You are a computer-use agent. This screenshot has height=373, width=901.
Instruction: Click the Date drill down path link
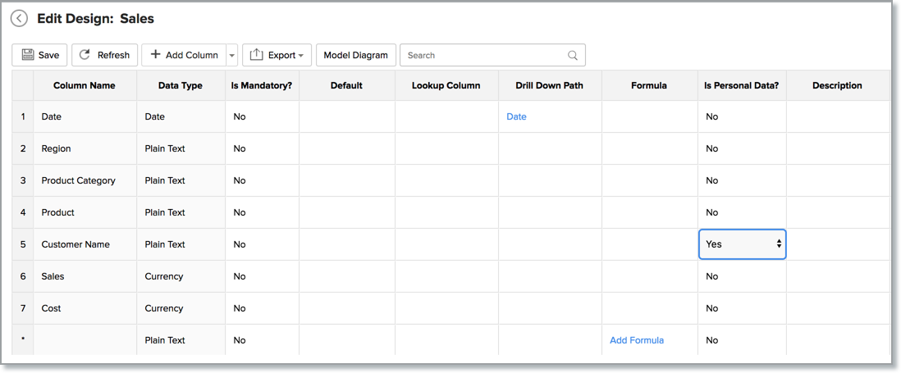click(x=516, y=116)
